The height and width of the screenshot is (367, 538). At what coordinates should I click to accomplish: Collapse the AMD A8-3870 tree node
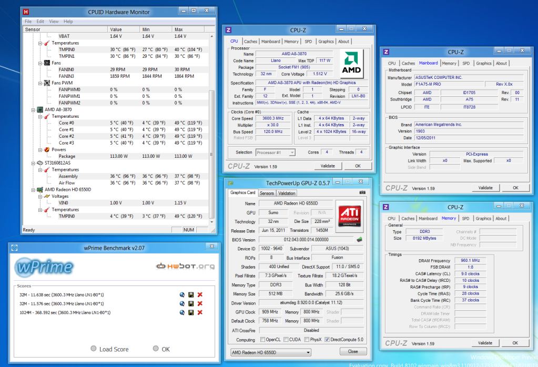(x=33, y=110)
